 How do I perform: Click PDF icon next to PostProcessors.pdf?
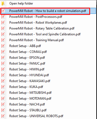click(x=3, y=17)
